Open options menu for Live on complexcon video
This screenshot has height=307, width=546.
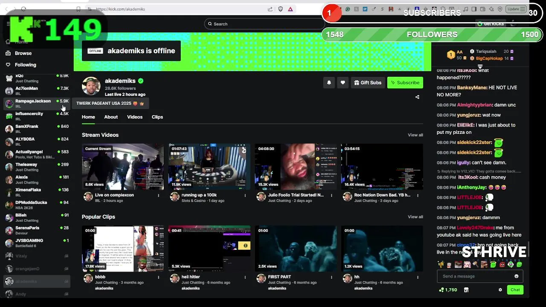point(158,195)
